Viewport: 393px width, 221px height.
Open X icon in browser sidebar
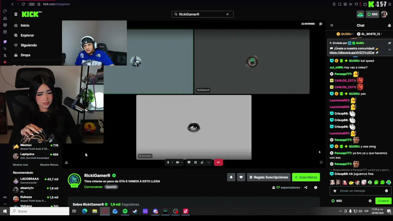(x=5, y=56)
